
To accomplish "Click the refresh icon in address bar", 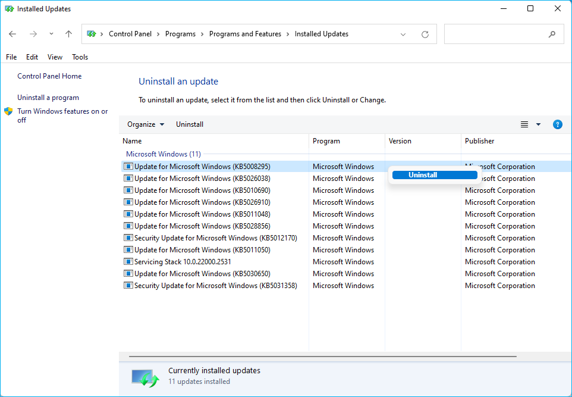I will click(x=425, y=34).
